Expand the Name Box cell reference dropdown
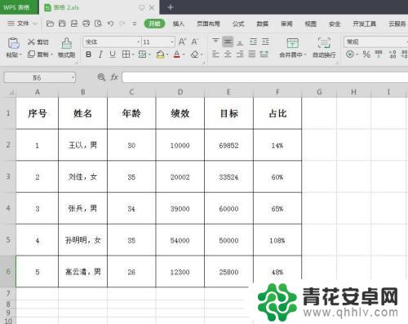 pyautogui.click(x=73, y=77)
